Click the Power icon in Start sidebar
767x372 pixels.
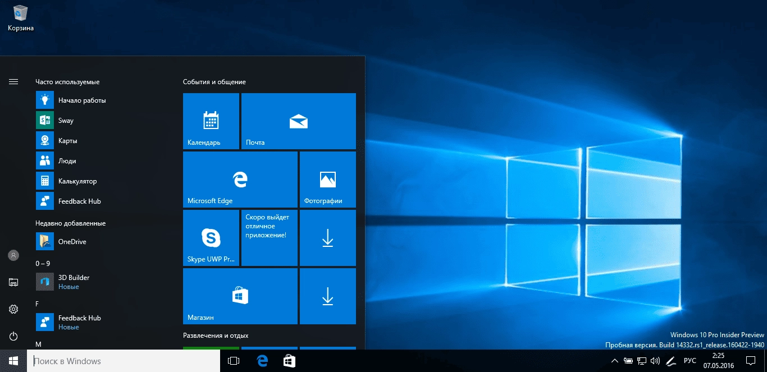(13, 336)
